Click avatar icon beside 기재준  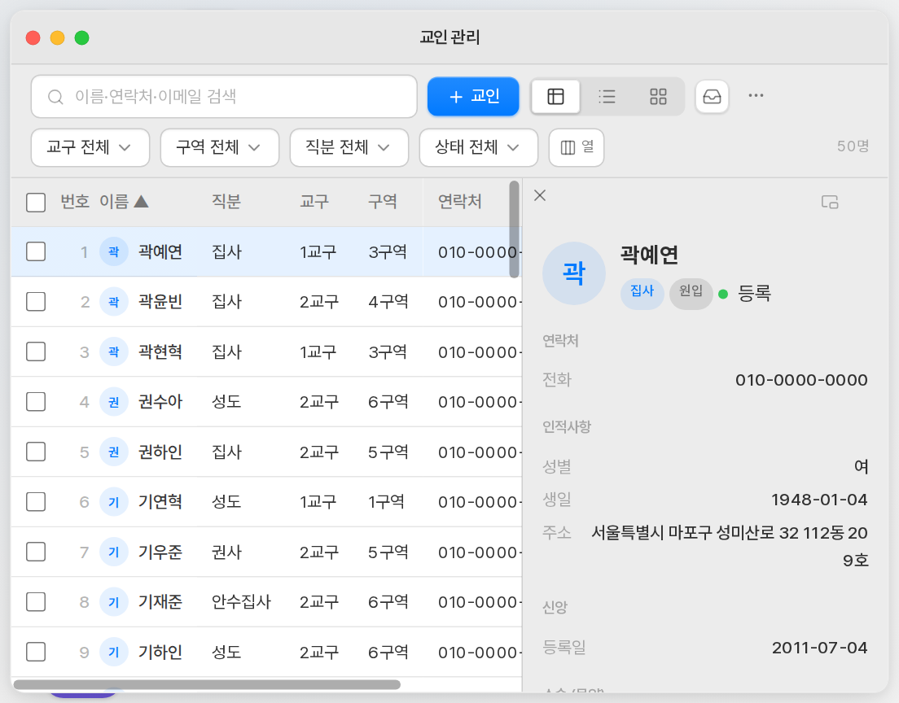tap(113, 602)
